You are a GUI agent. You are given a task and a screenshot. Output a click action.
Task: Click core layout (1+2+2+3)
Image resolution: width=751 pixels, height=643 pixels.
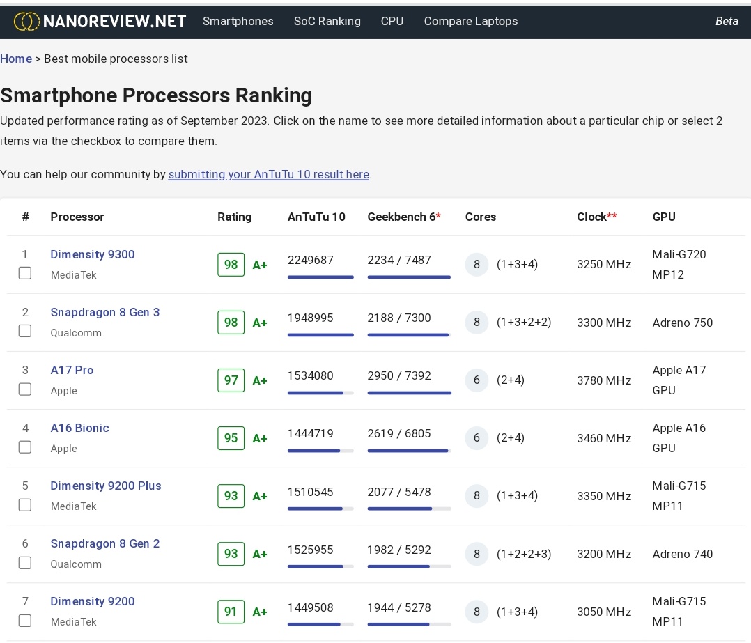click(x=523, y=554)
